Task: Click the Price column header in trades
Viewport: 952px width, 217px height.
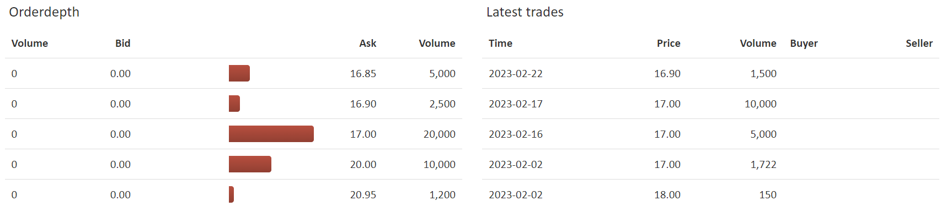Action: click(x=668, y=44)
